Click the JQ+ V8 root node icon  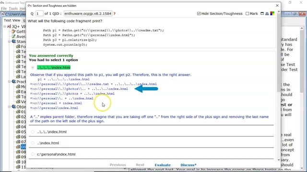point(9,26)
